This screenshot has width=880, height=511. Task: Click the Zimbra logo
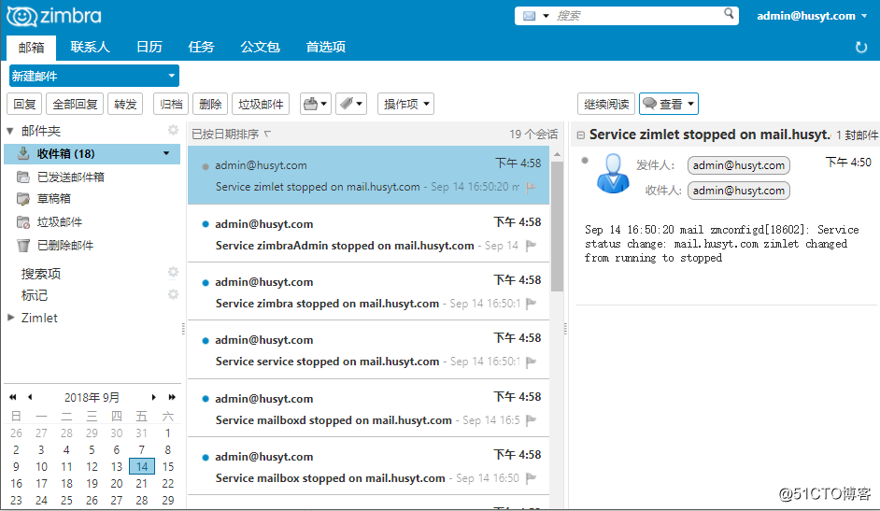pos(54,16)
